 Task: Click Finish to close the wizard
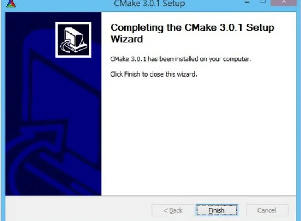[x=217, y=210]
